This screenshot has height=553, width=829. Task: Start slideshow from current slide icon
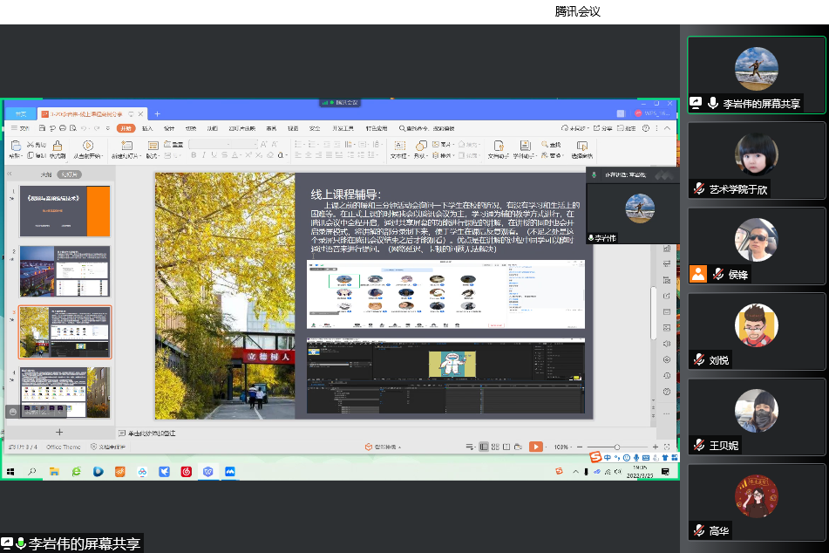tap(88, 146)
